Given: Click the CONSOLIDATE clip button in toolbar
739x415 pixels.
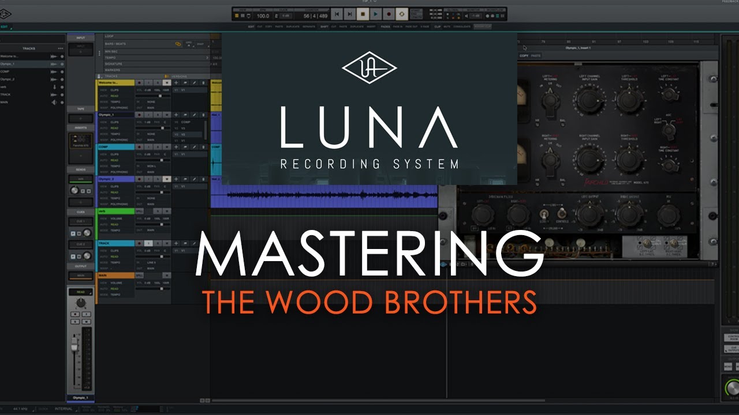Looking at the screenshot, I should pyautogui.click(x=462, y=27).
